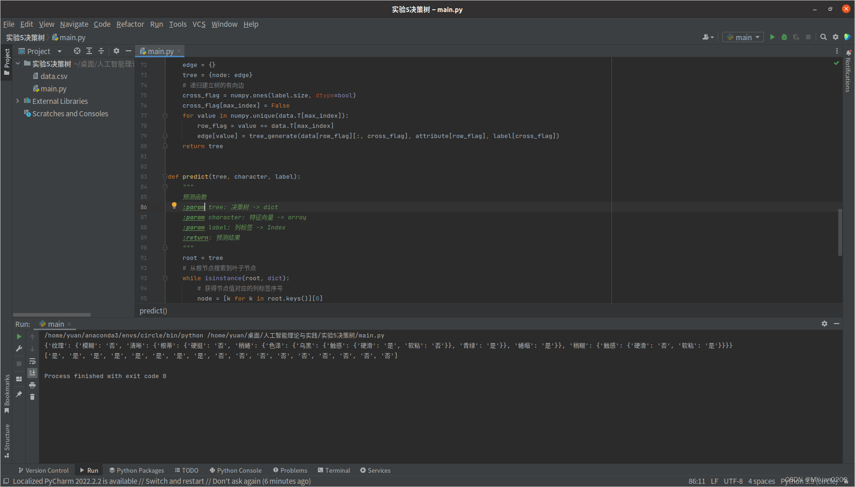Open the user accounts dropdown icon
The image size is (855, 487).
pos(708,37)
